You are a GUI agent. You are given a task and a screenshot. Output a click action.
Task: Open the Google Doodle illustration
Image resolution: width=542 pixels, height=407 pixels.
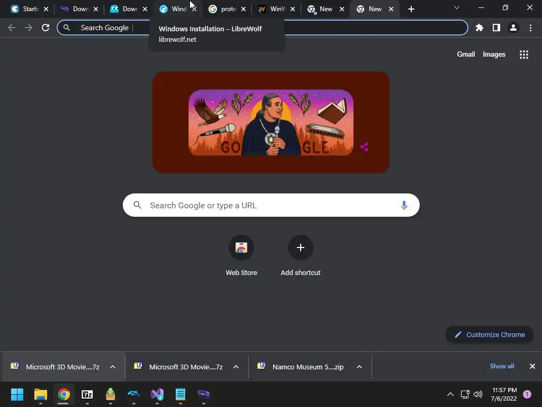[270, 122]
